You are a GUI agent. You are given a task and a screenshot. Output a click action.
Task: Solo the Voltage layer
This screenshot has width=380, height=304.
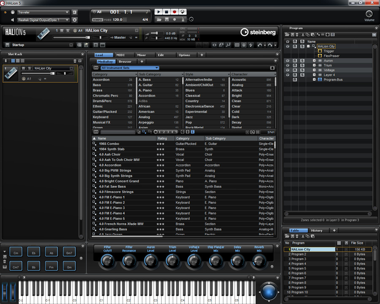302,70
